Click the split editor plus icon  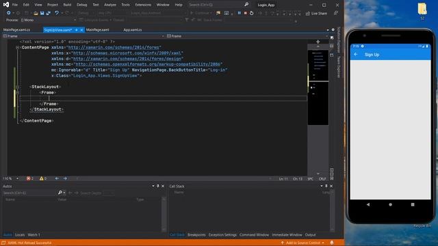pyautogui.click(x=318, y=42)
